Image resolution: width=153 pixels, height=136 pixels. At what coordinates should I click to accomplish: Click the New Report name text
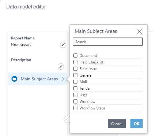pyautogui.click(x=21, y=44)
